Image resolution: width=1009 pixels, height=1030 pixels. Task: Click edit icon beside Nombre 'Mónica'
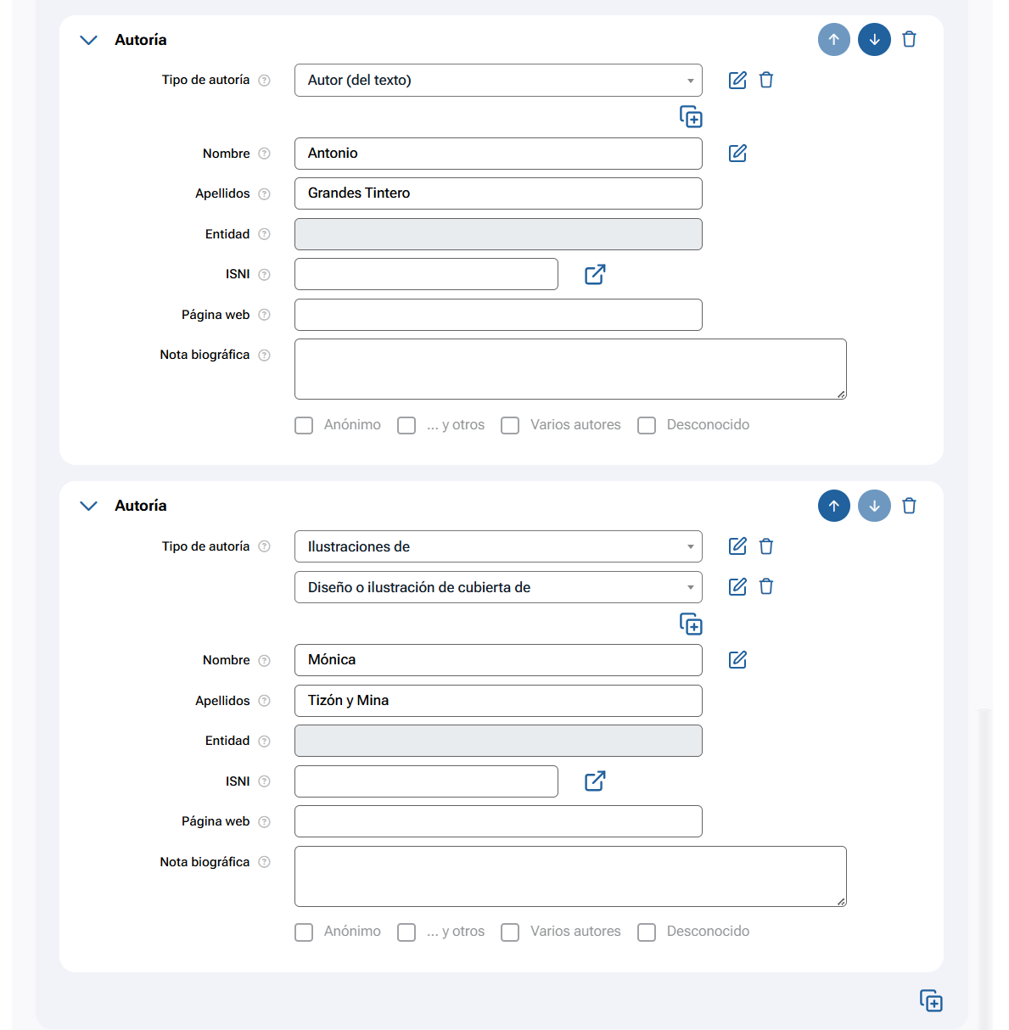tap(737, 660)
